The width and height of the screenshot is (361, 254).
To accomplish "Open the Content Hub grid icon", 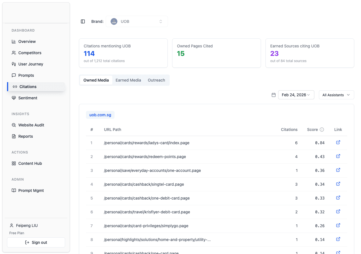I will pos(14,163).
